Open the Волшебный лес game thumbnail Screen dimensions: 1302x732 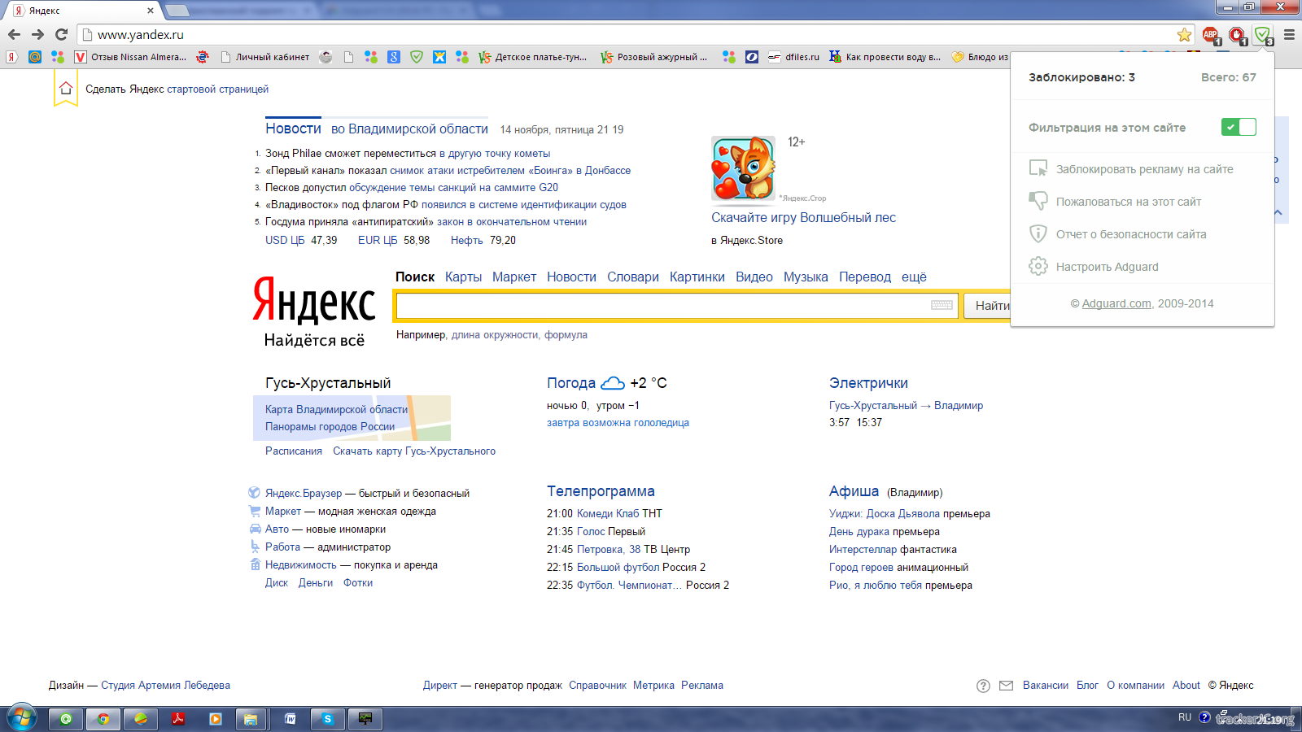[743, 168]
